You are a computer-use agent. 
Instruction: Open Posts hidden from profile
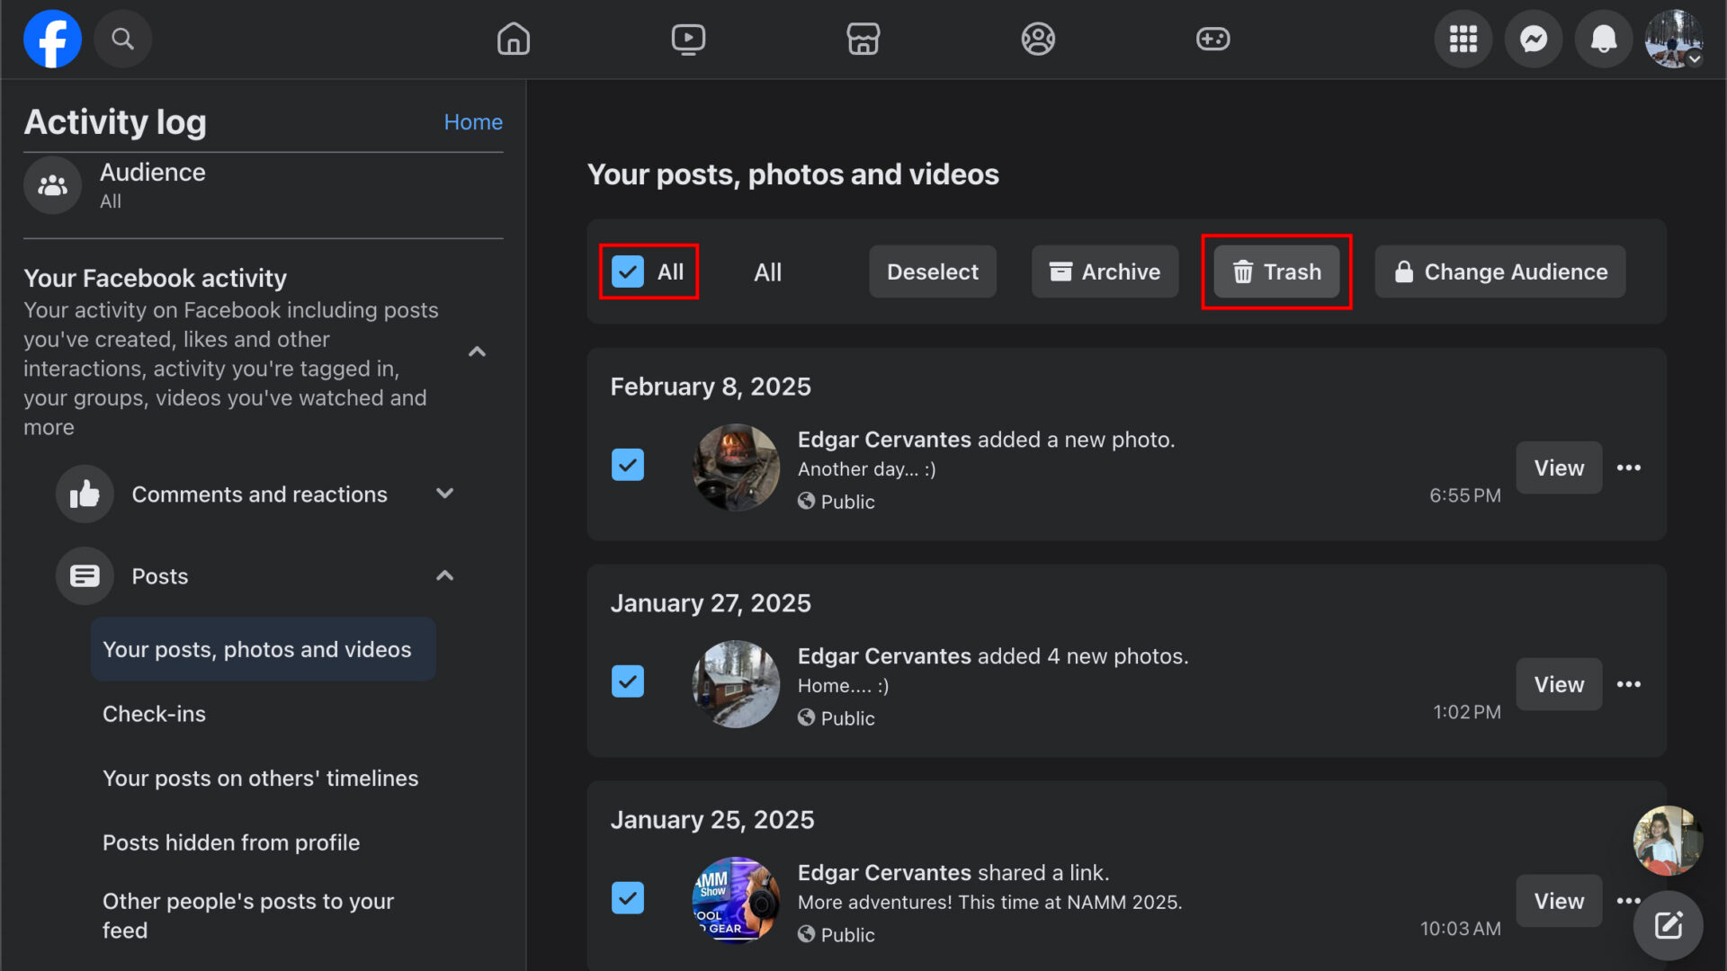point(231,842)
